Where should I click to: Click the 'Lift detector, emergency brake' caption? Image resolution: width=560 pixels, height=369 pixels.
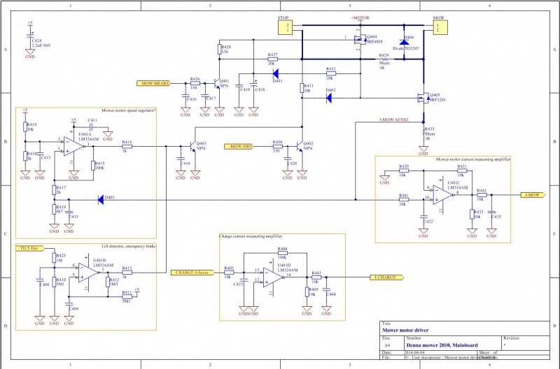[x=129, y=246]
